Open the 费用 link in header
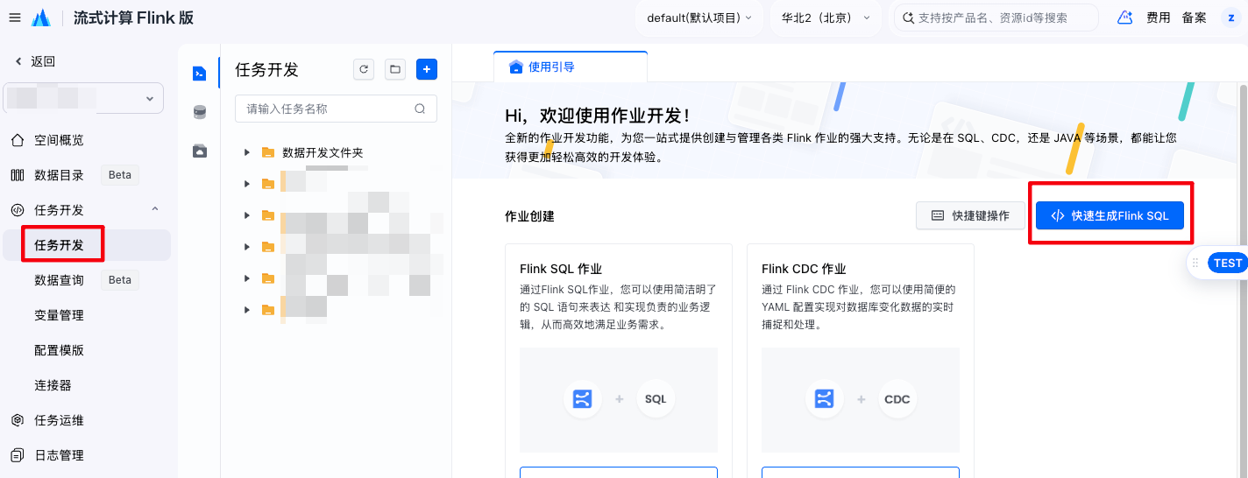 (x=1159, y=18)
